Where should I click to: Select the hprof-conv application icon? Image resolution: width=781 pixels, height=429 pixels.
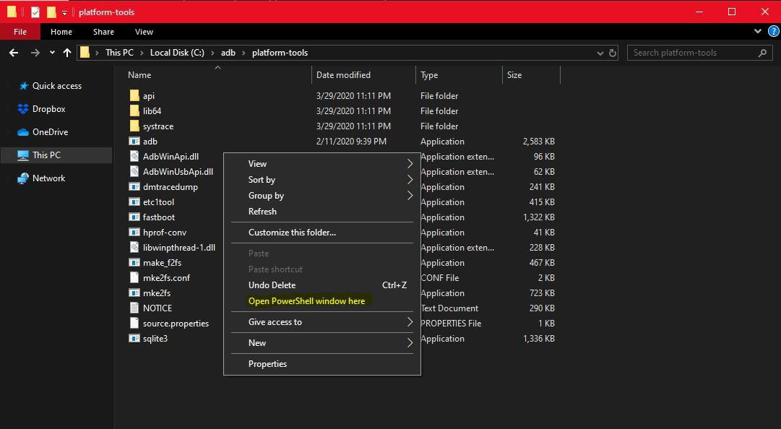click(134, 232)
